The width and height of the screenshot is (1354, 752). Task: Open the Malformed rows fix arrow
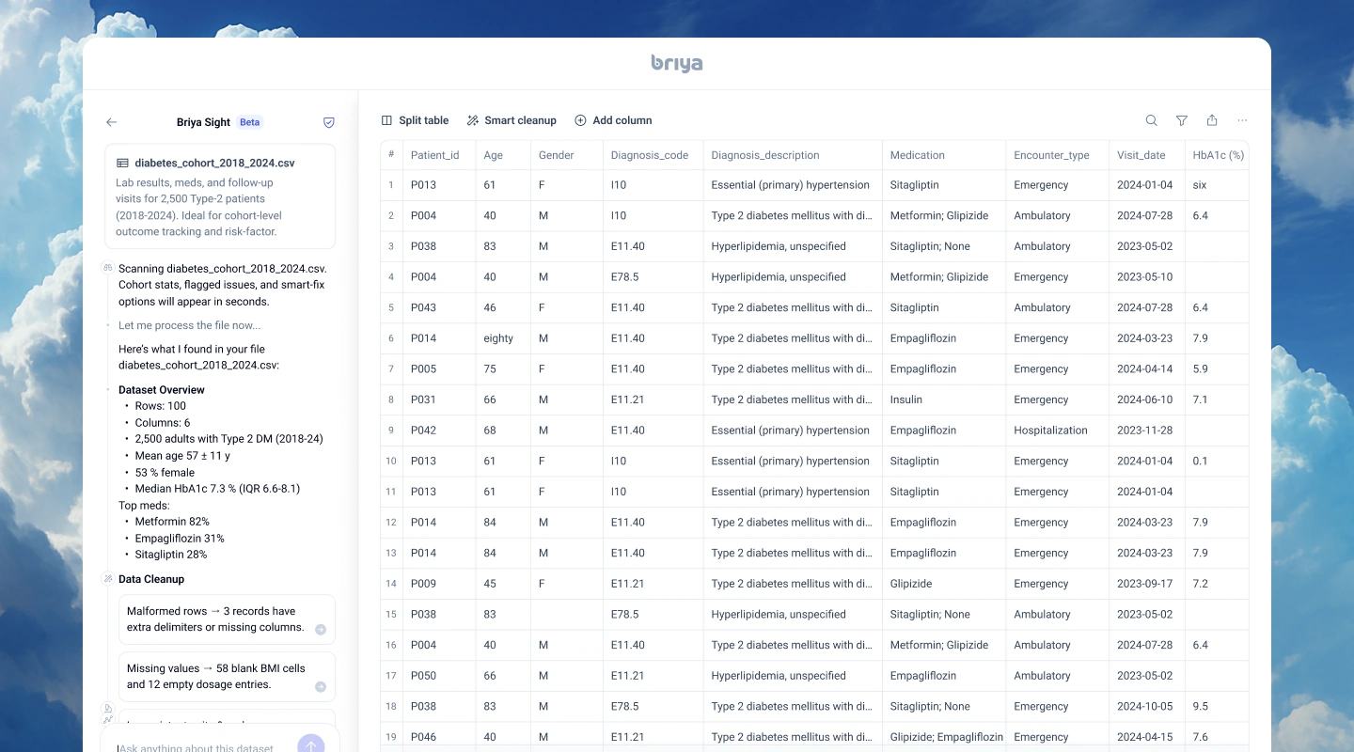321,630
